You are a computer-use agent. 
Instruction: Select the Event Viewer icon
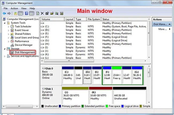(x=12, y=30)
